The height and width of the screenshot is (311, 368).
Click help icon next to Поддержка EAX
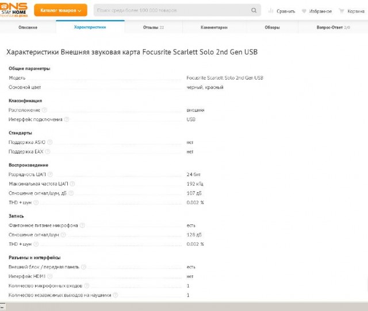[48, 151]
